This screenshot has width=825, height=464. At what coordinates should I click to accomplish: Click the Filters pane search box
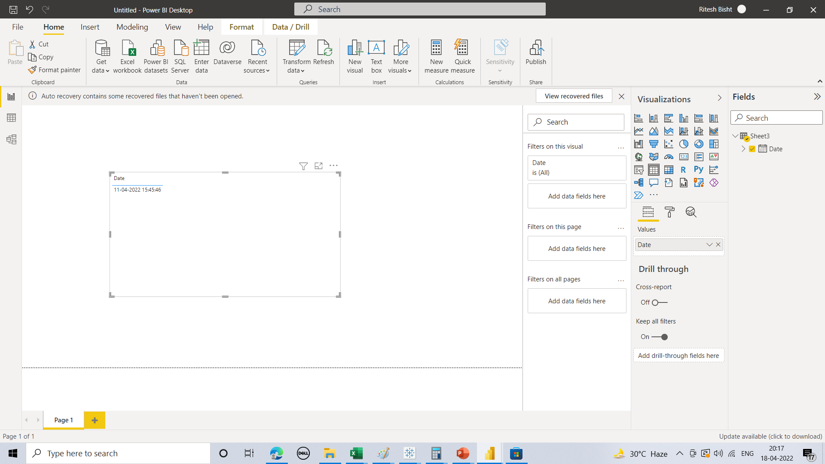click(576, 122)
